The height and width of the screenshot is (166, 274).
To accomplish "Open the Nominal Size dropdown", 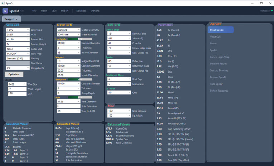I will [119, 34].
